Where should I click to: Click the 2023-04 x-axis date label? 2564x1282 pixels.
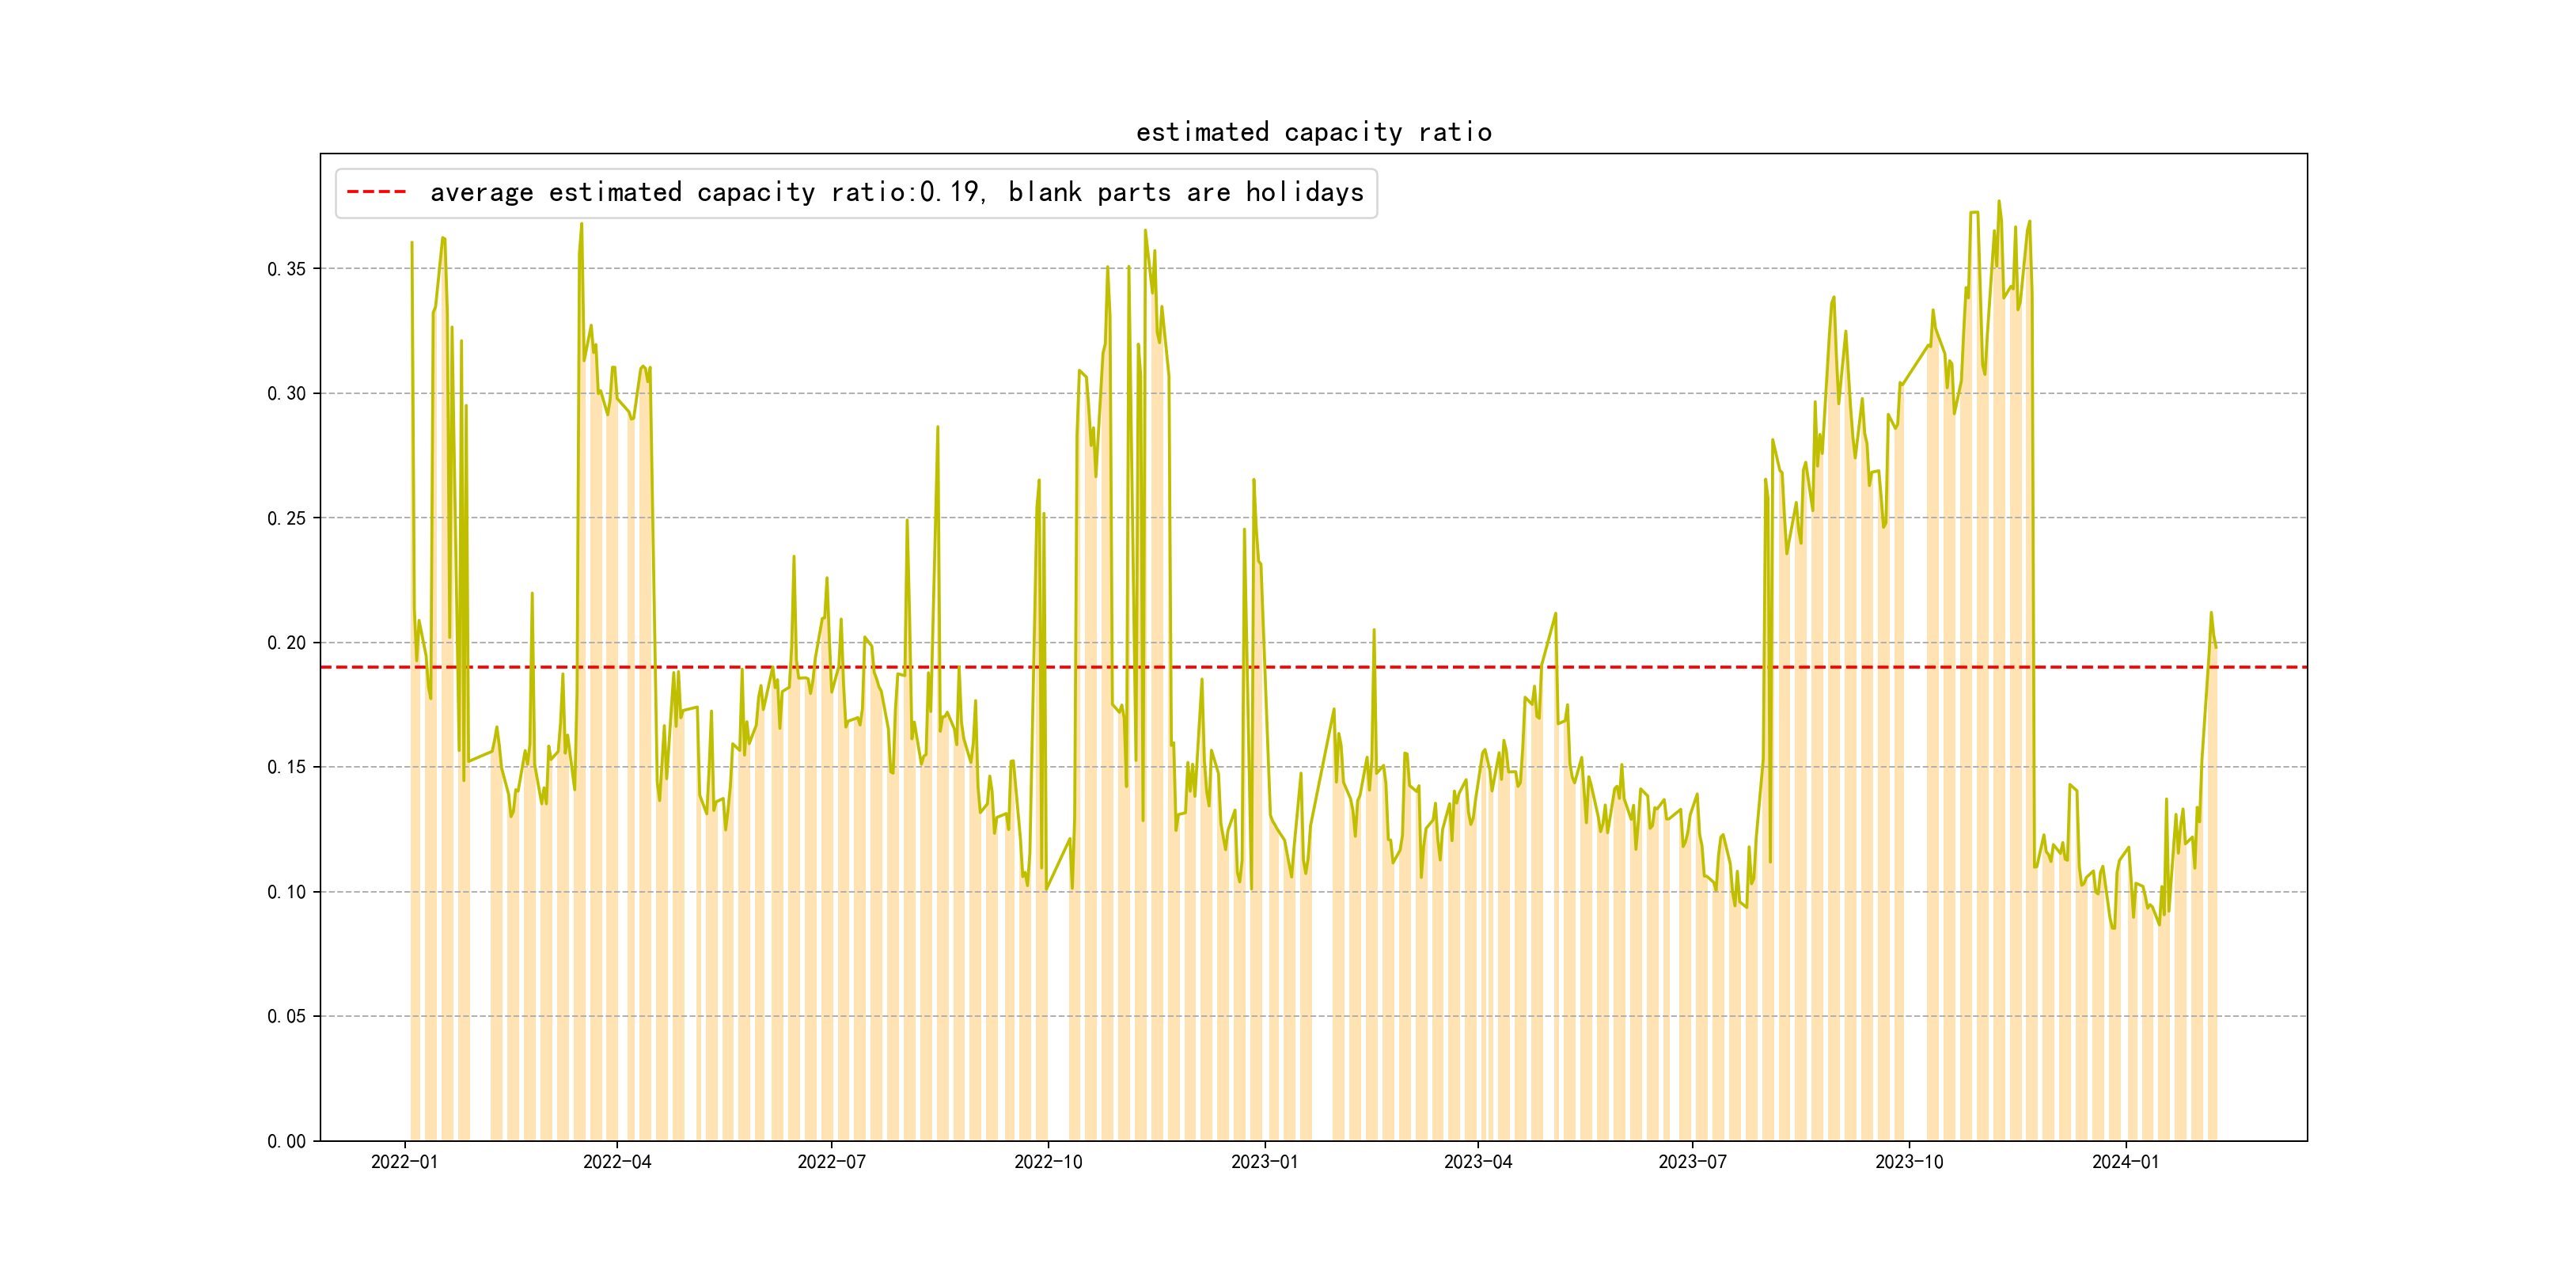[x=1477, y=1163]
